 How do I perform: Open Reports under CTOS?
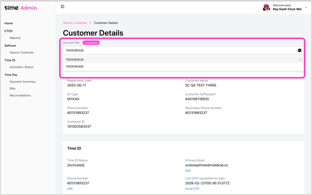point(15,38)
